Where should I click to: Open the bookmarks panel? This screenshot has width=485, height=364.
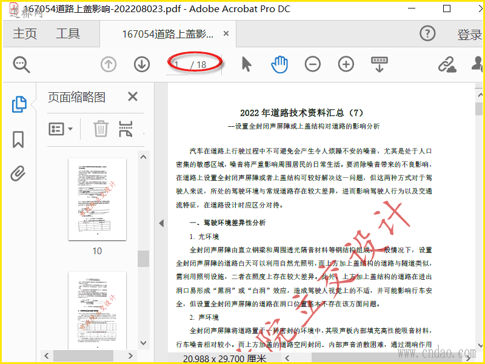coord(18,140)
